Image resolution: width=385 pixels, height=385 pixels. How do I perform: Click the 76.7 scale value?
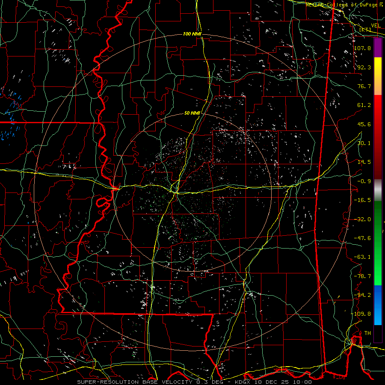364,86
